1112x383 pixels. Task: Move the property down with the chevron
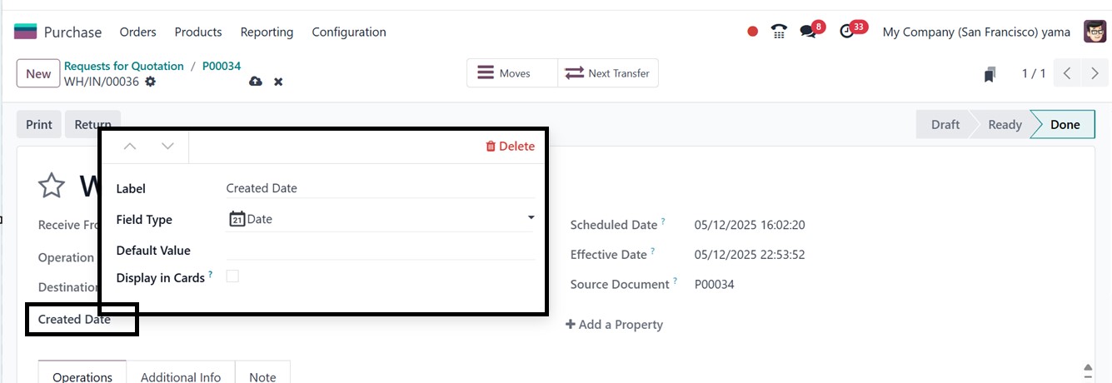[x=167, y=147]
